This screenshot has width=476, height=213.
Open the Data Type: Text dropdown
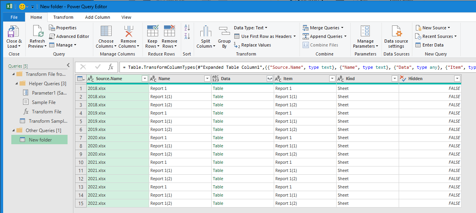(251, 28)
